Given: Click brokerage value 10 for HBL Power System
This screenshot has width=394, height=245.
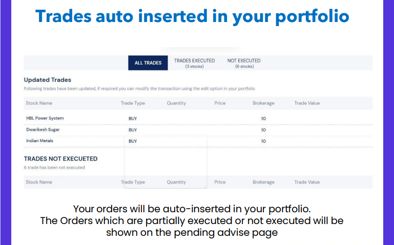Looking at the screenshot, I should pyautogui.click(x=263, y=118).
